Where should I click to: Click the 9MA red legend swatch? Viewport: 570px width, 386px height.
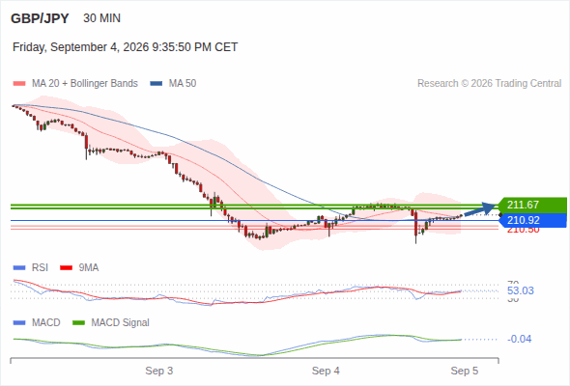(66, 268)
